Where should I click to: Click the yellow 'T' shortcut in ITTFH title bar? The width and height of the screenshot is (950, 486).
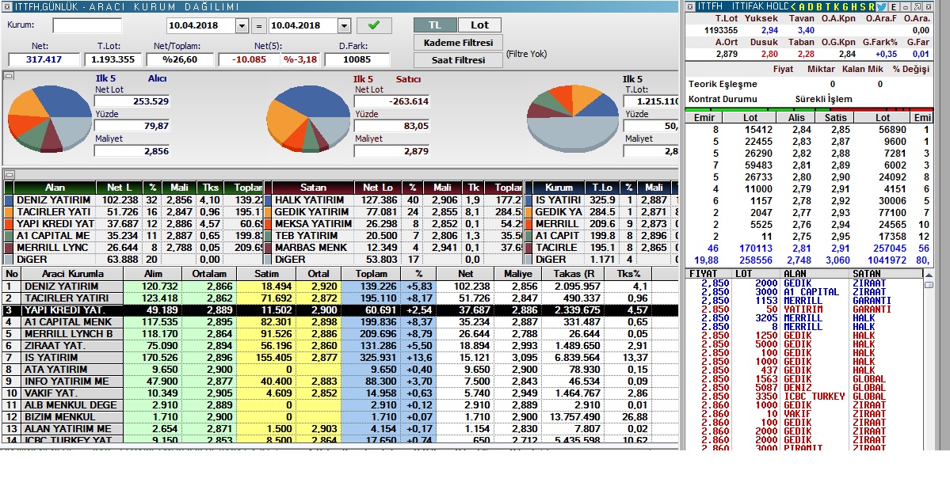click(x=828, y=6)
